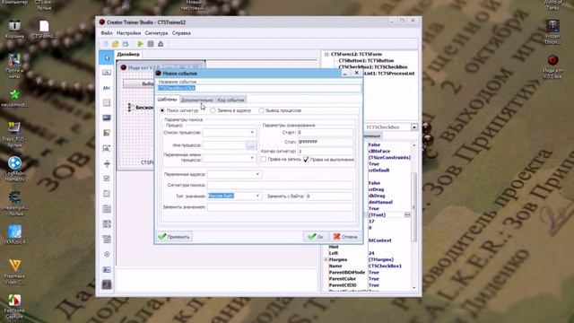This screenshot has width=574, height=323.
Task: Select the Button component tool in palette
Action: point(107,73)
